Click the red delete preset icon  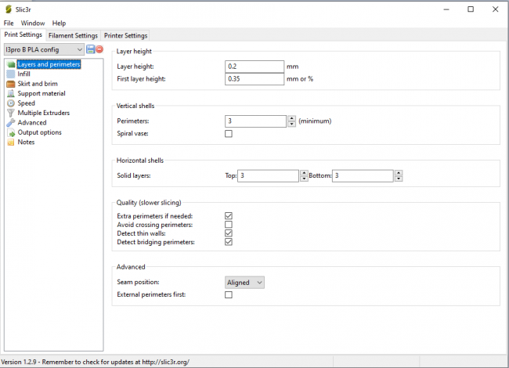click(100, 49)
